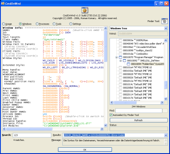Click the empty Status field
Viewport: 170px width, 154px height.
point(139,129)
